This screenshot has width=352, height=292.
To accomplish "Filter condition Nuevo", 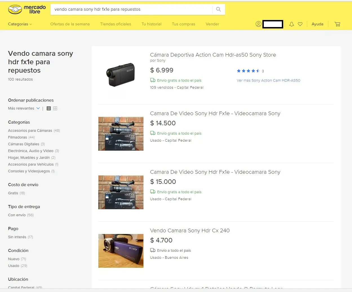I will (17, 259).
